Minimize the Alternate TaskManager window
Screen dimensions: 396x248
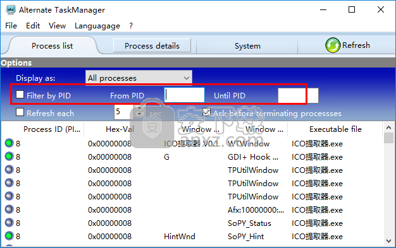pyautogui.click(x=323, y=9)
